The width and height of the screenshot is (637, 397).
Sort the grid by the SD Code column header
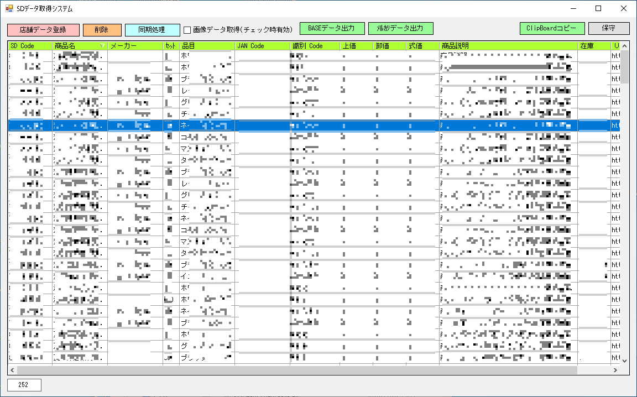[x=25, y=45]
